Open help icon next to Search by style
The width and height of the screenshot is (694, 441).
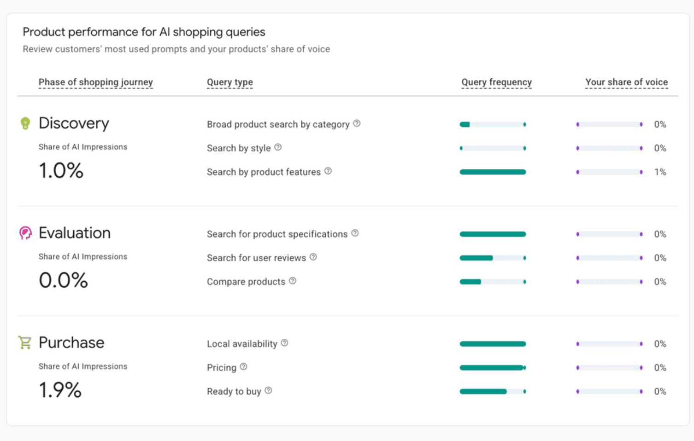pos(278,147)
